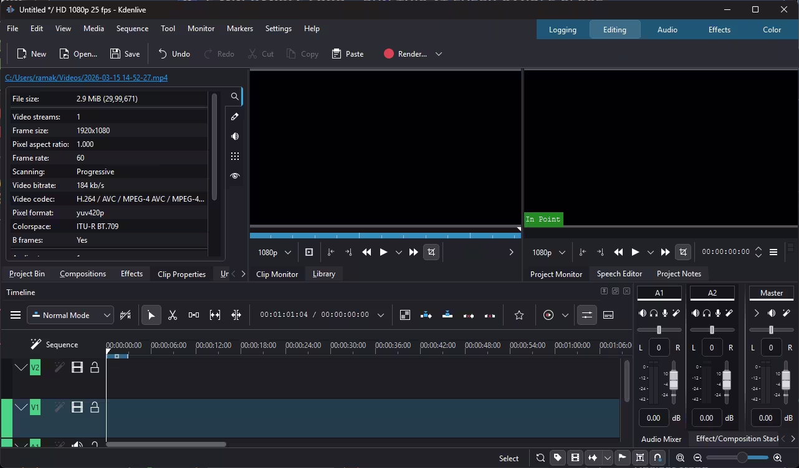Select the Razor (scissors) tool in timeline toolbar
This screenshot has height=468, width=799.
click(173, 315)
